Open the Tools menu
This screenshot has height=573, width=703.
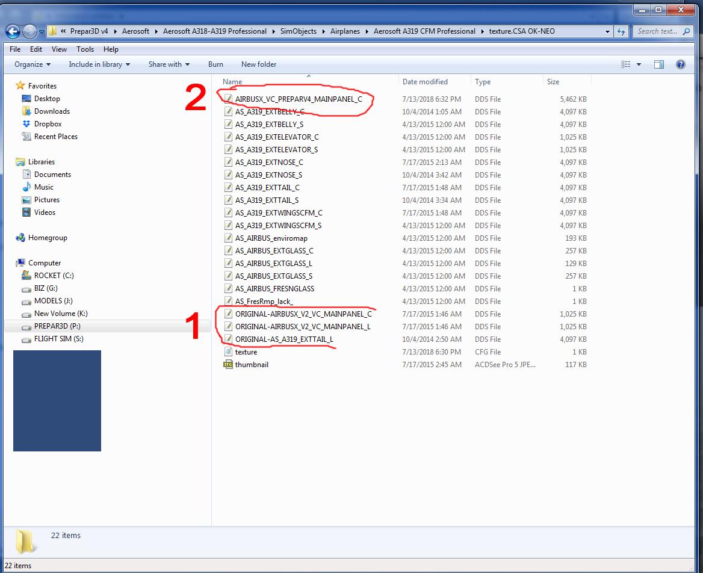[x=85, y=49]
